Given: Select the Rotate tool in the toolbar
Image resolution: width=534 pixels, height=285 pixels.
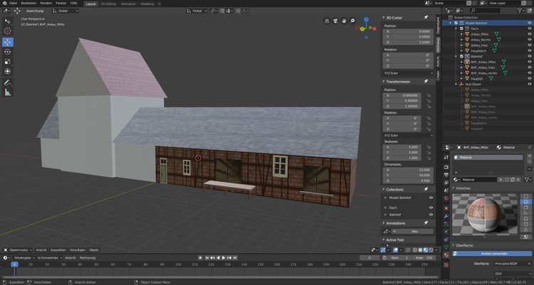Looking at the screenshot, I should (x=8, y=52).
